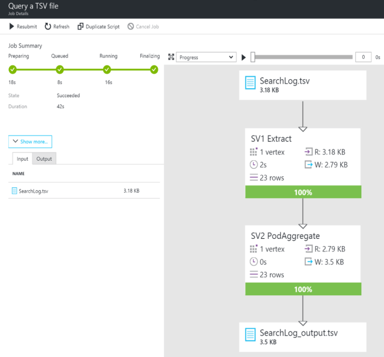
Task: Click the Cancel Job icon
Action: [131, 26]
